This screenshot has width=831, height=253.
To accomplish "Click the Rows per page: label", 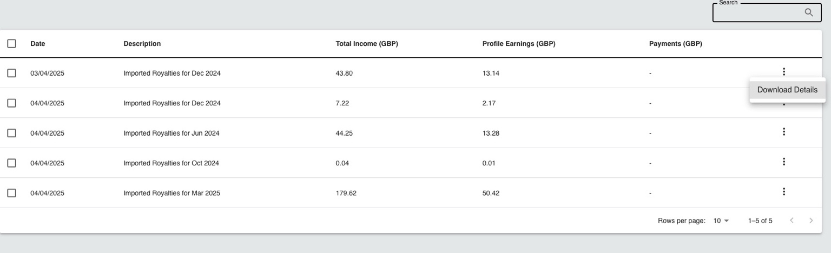I will tap(682, 221).
